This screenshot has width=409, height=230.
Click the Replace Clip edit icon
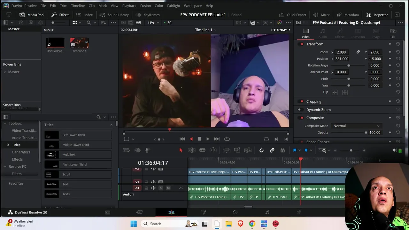point(248,150)
